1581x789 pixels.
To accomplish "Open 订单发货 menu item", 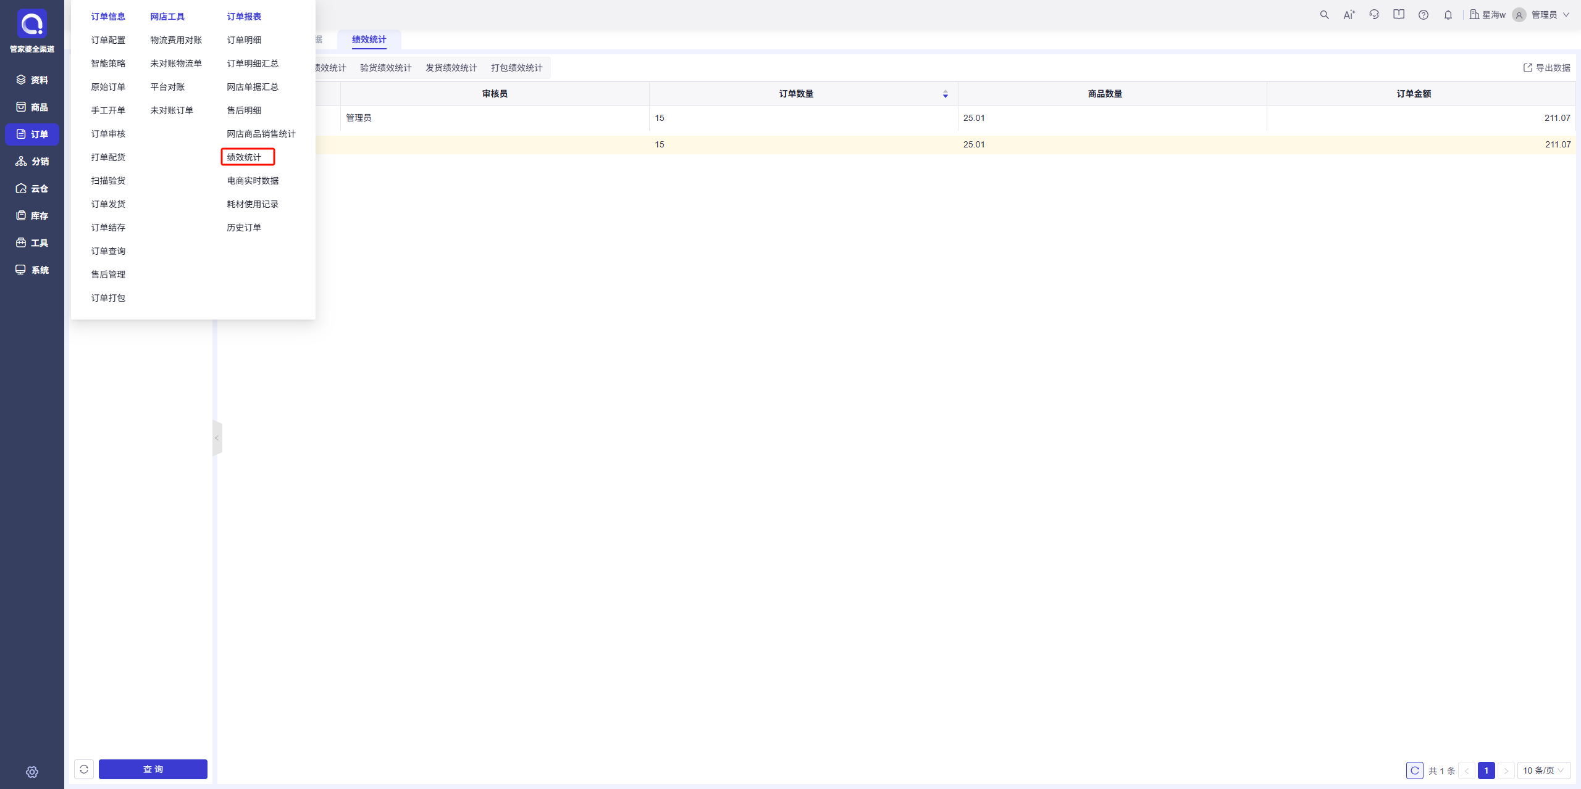I will point(108,204).
